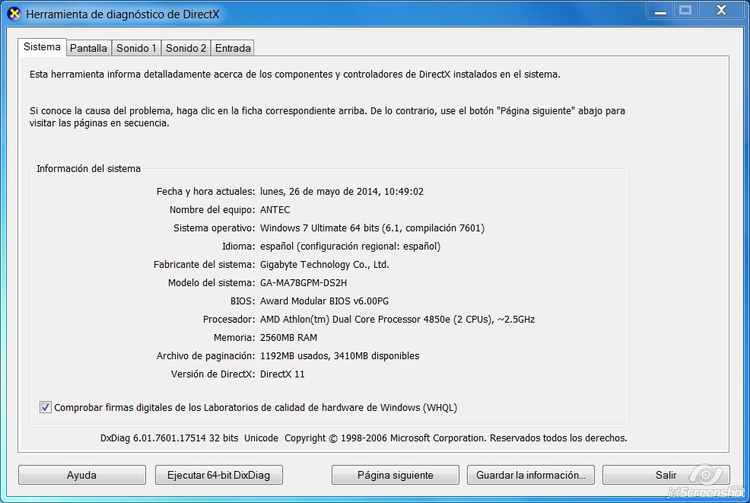Click the date value lunes, 26 de mayo de 2014

click(342, 192)
